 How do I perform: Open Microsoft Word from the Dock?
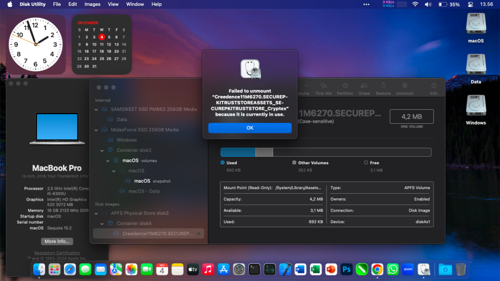pos(300,270)
